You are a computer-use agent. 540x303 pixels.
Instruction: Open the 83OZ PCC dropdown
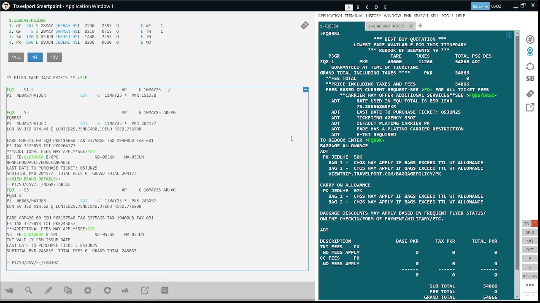click(480, 6)
